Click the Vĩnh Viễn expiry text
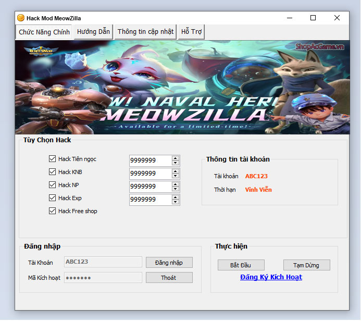Image resolution: width=361 pixels, height=321 pixels. 258,190
